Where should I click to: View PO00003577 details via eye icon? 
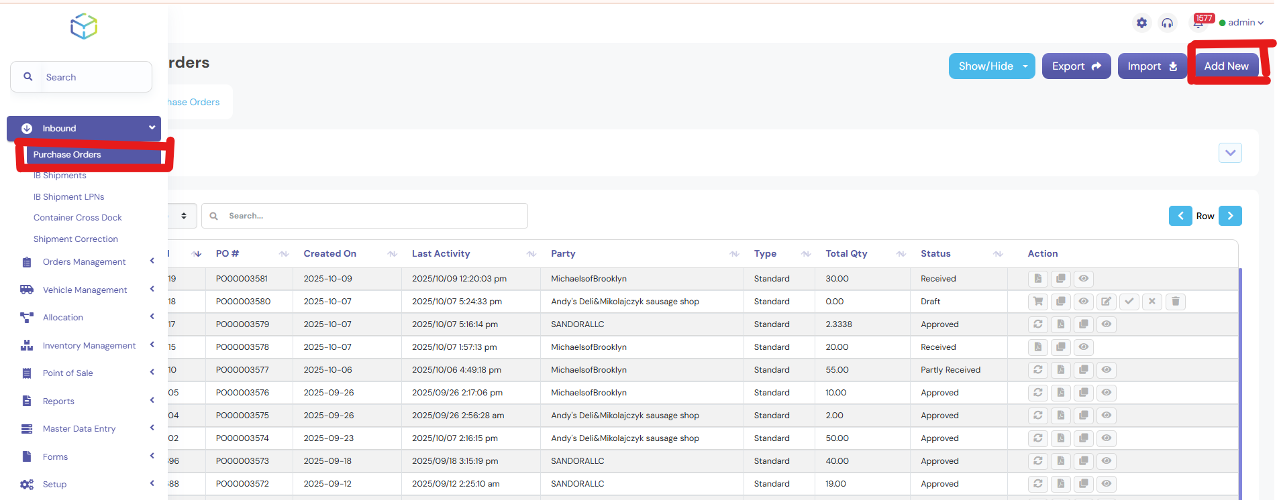tap(1107, 370)
